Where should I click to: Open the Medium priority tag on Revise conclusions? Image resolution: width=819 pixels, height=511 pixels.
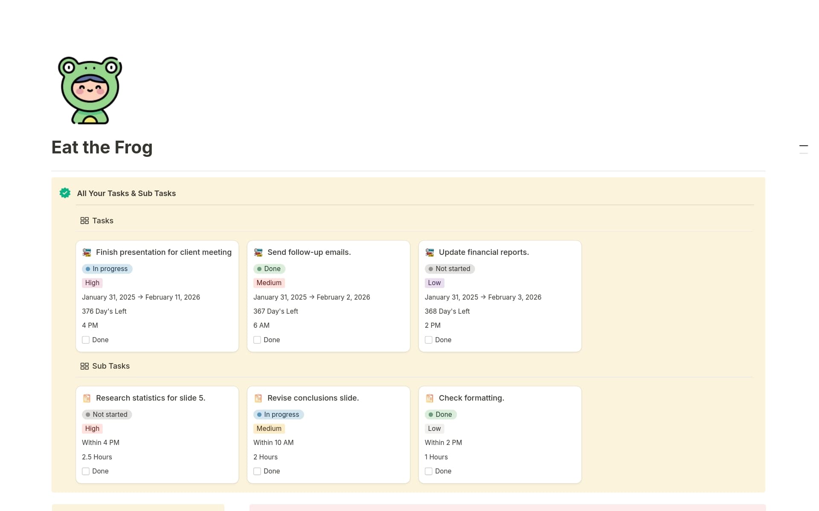coord(269,429)
